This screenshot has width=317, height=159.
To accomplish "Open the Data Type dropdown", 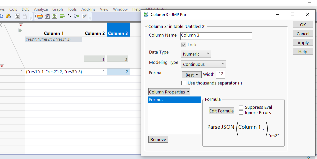I will tap(196, 54).
